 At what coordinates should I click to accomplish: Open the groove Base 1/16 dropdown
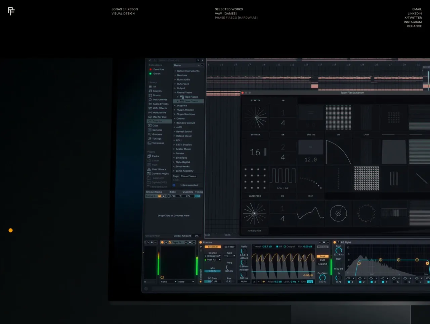(176, 196)
